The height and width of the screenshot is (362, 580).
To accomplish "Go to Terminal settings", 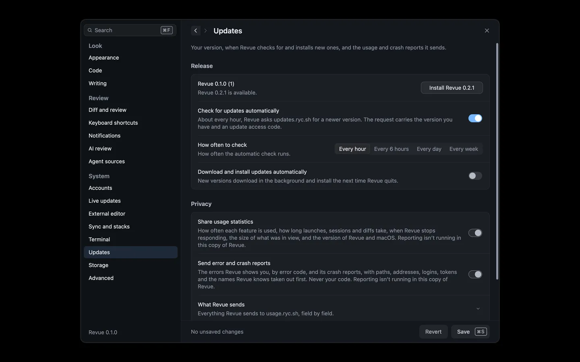I will pyautogui.click(x=130, y=239).
